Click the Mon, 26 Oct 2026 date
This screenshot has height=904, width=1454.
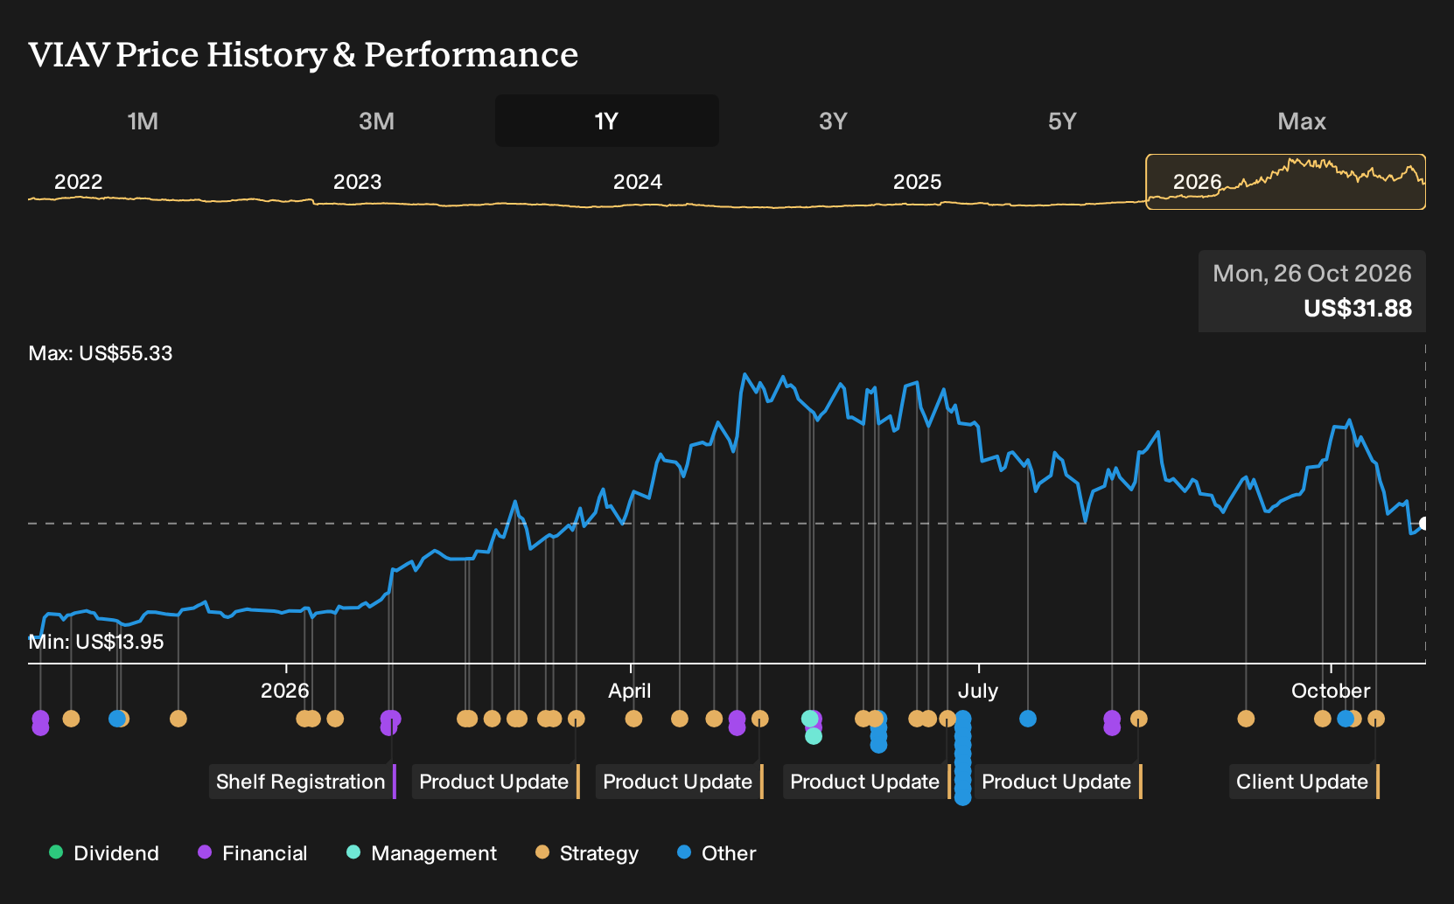pos(1312,274)
